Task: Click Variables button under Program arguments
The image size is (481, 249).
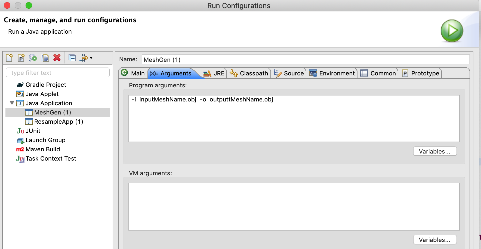Action: coord(434,151)
